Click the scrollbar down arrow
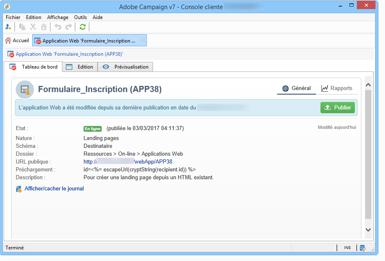Screen dimensions: 385x261 (x=368, y=230)
